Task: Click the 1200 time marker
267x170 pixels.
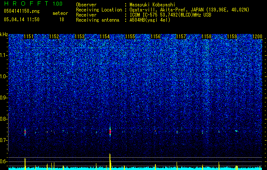Action: [x=257, y=36]
